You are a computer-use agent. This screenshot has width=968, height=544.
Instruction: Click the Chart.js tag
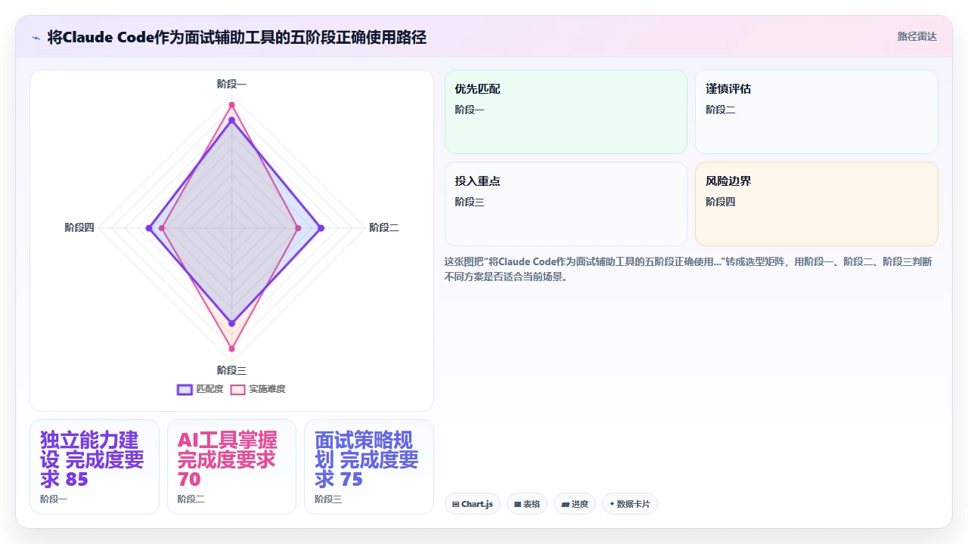[473, 504]
